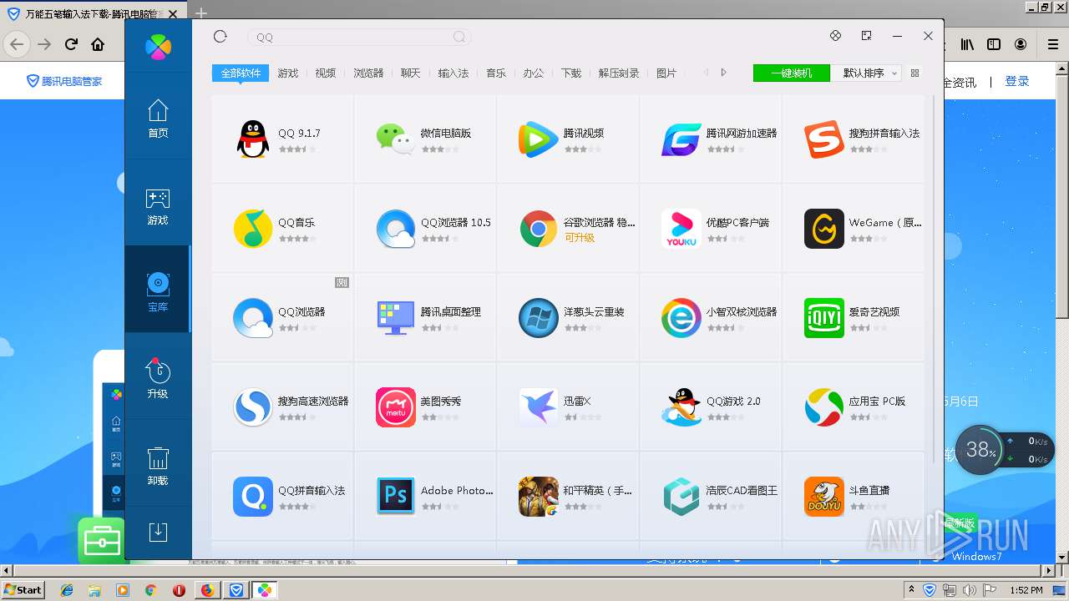Click the 洋葱头云重装 icon

539,317
